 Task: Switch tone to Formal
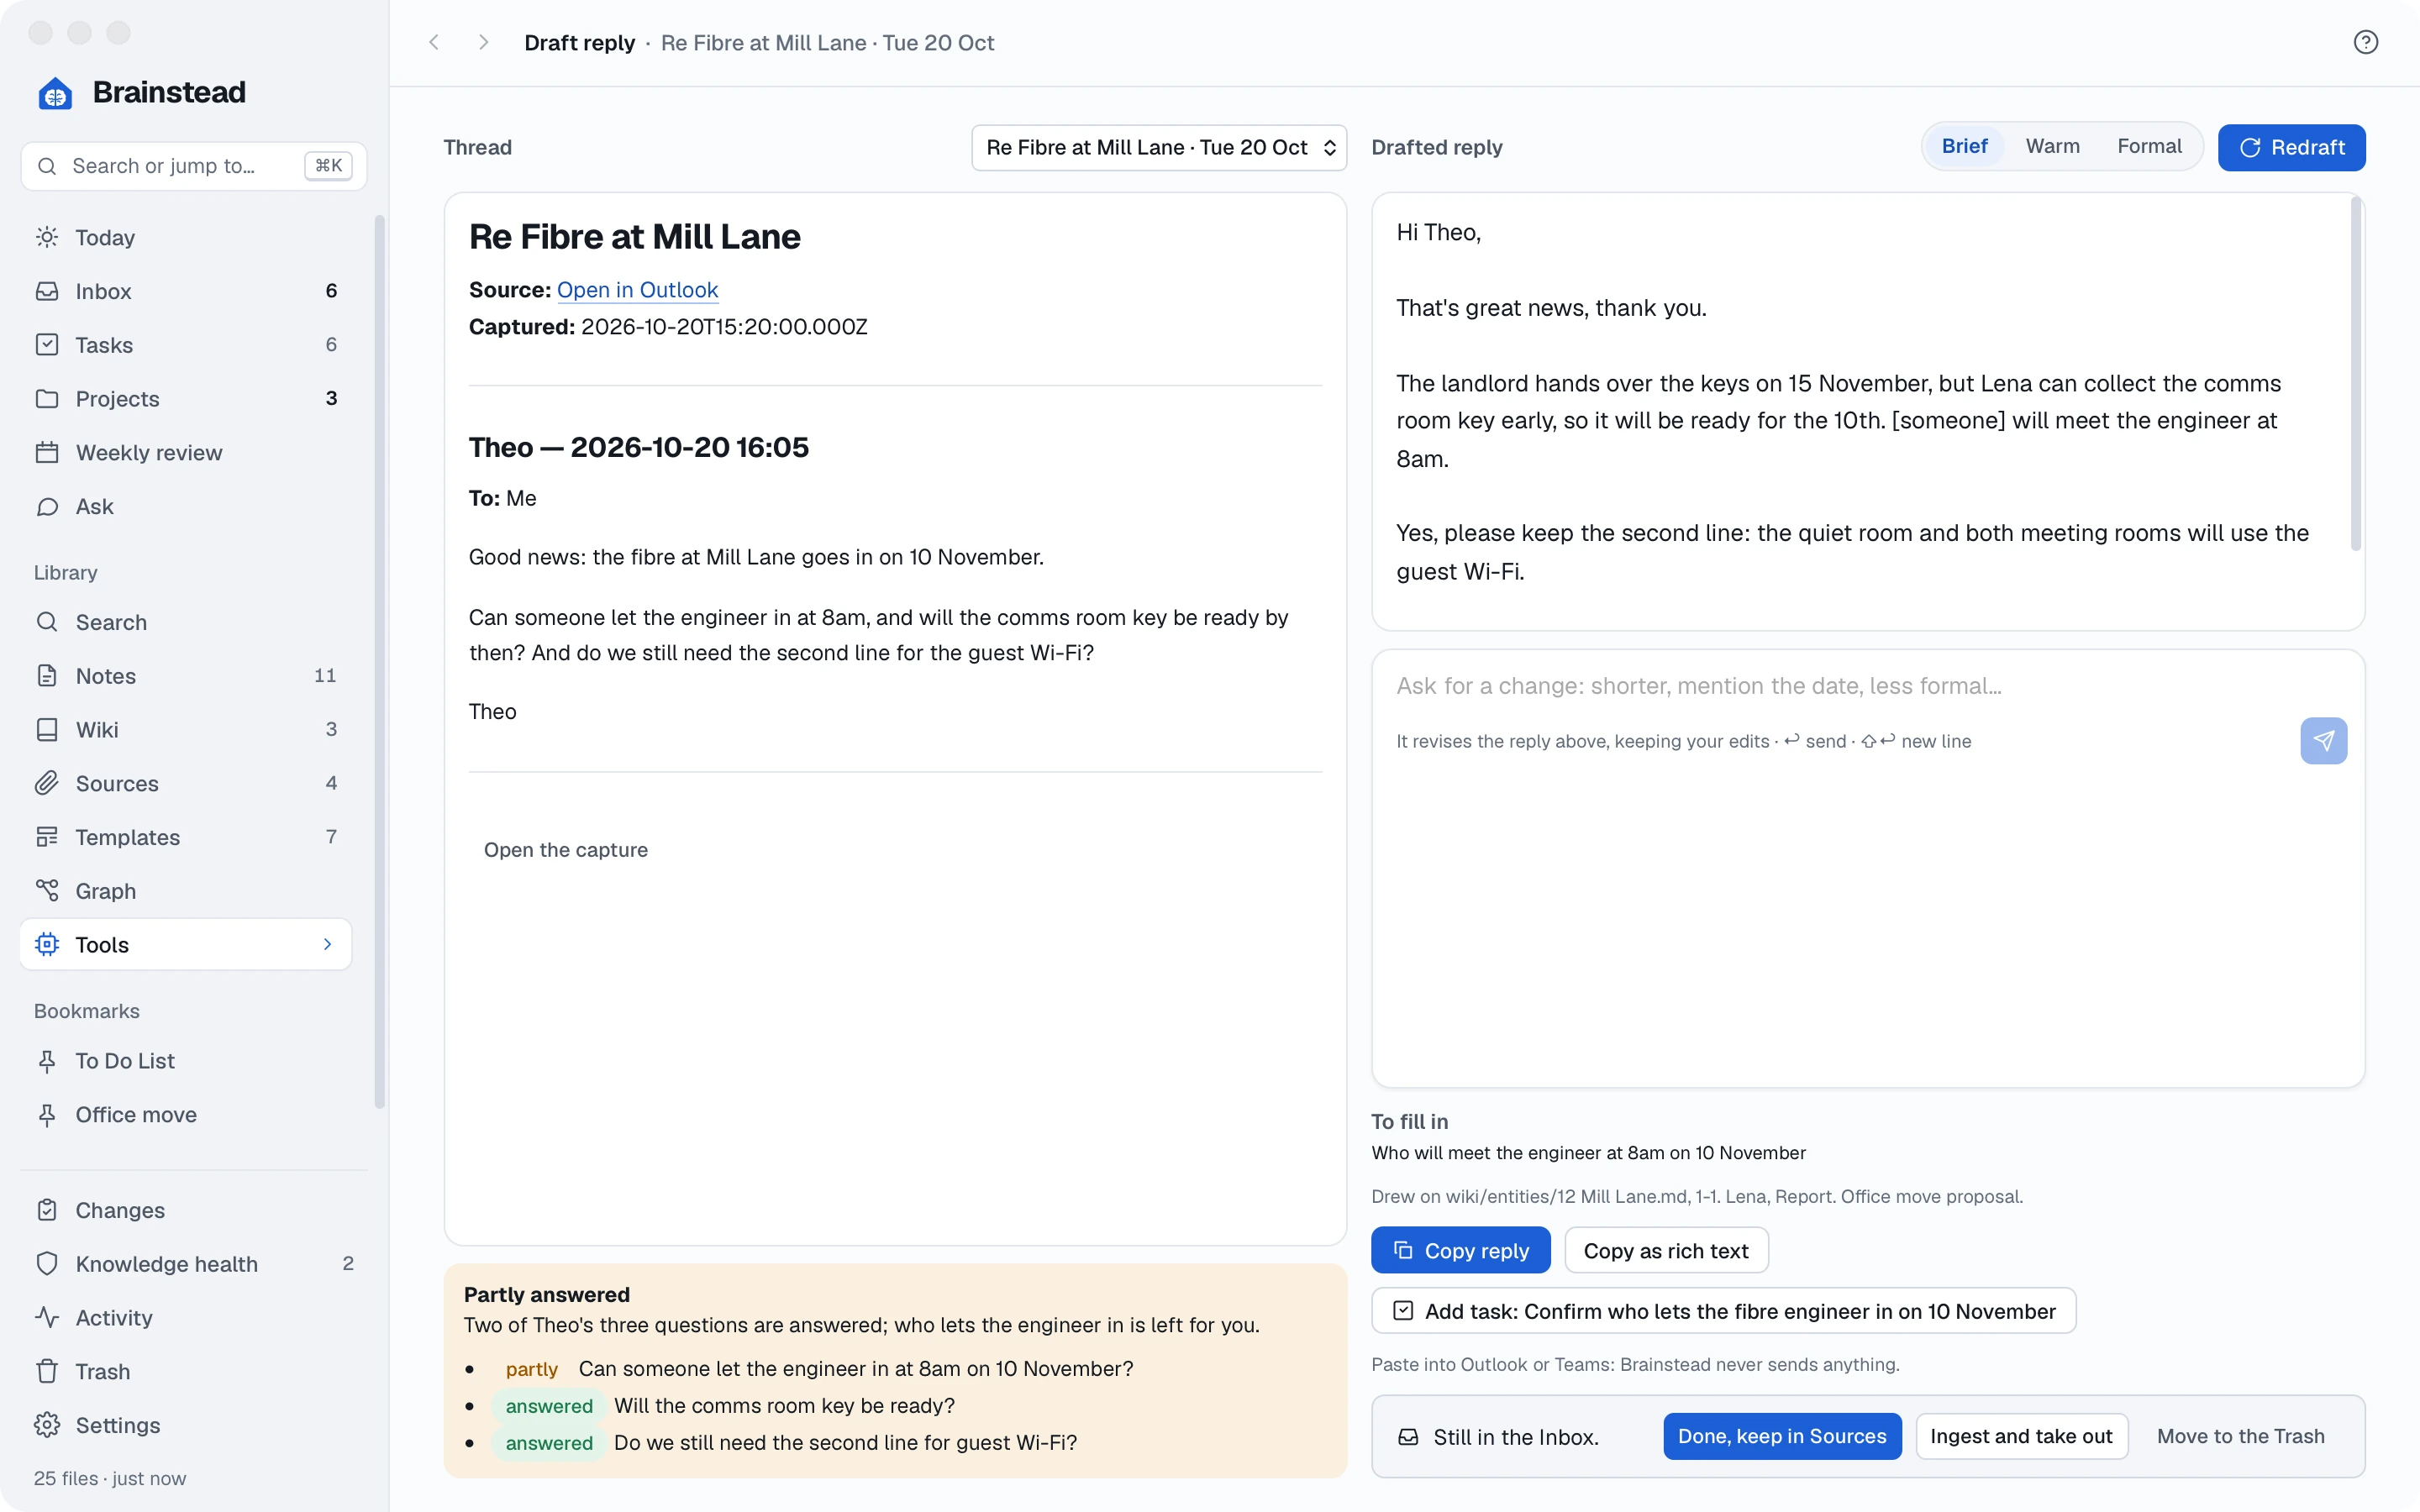(2149, 147)
